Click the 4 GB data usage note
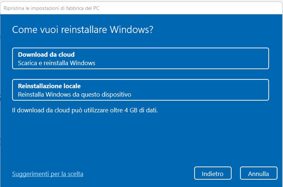 tap(85, 110)
